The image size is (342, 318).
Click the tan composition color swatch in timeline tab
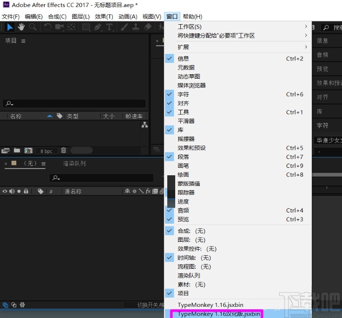pyautogui.click(x=14, y=163)
